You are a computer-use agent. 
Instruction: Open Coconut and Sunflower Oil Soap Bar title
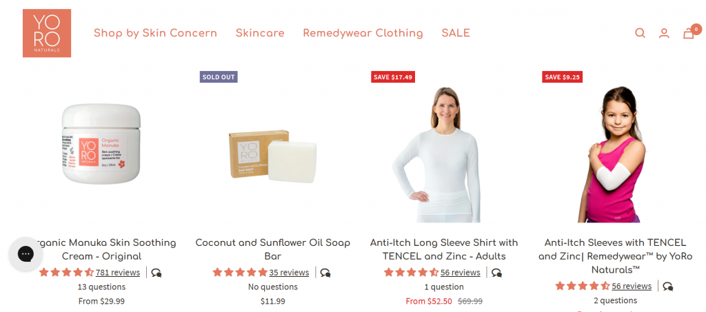point(273,249)
